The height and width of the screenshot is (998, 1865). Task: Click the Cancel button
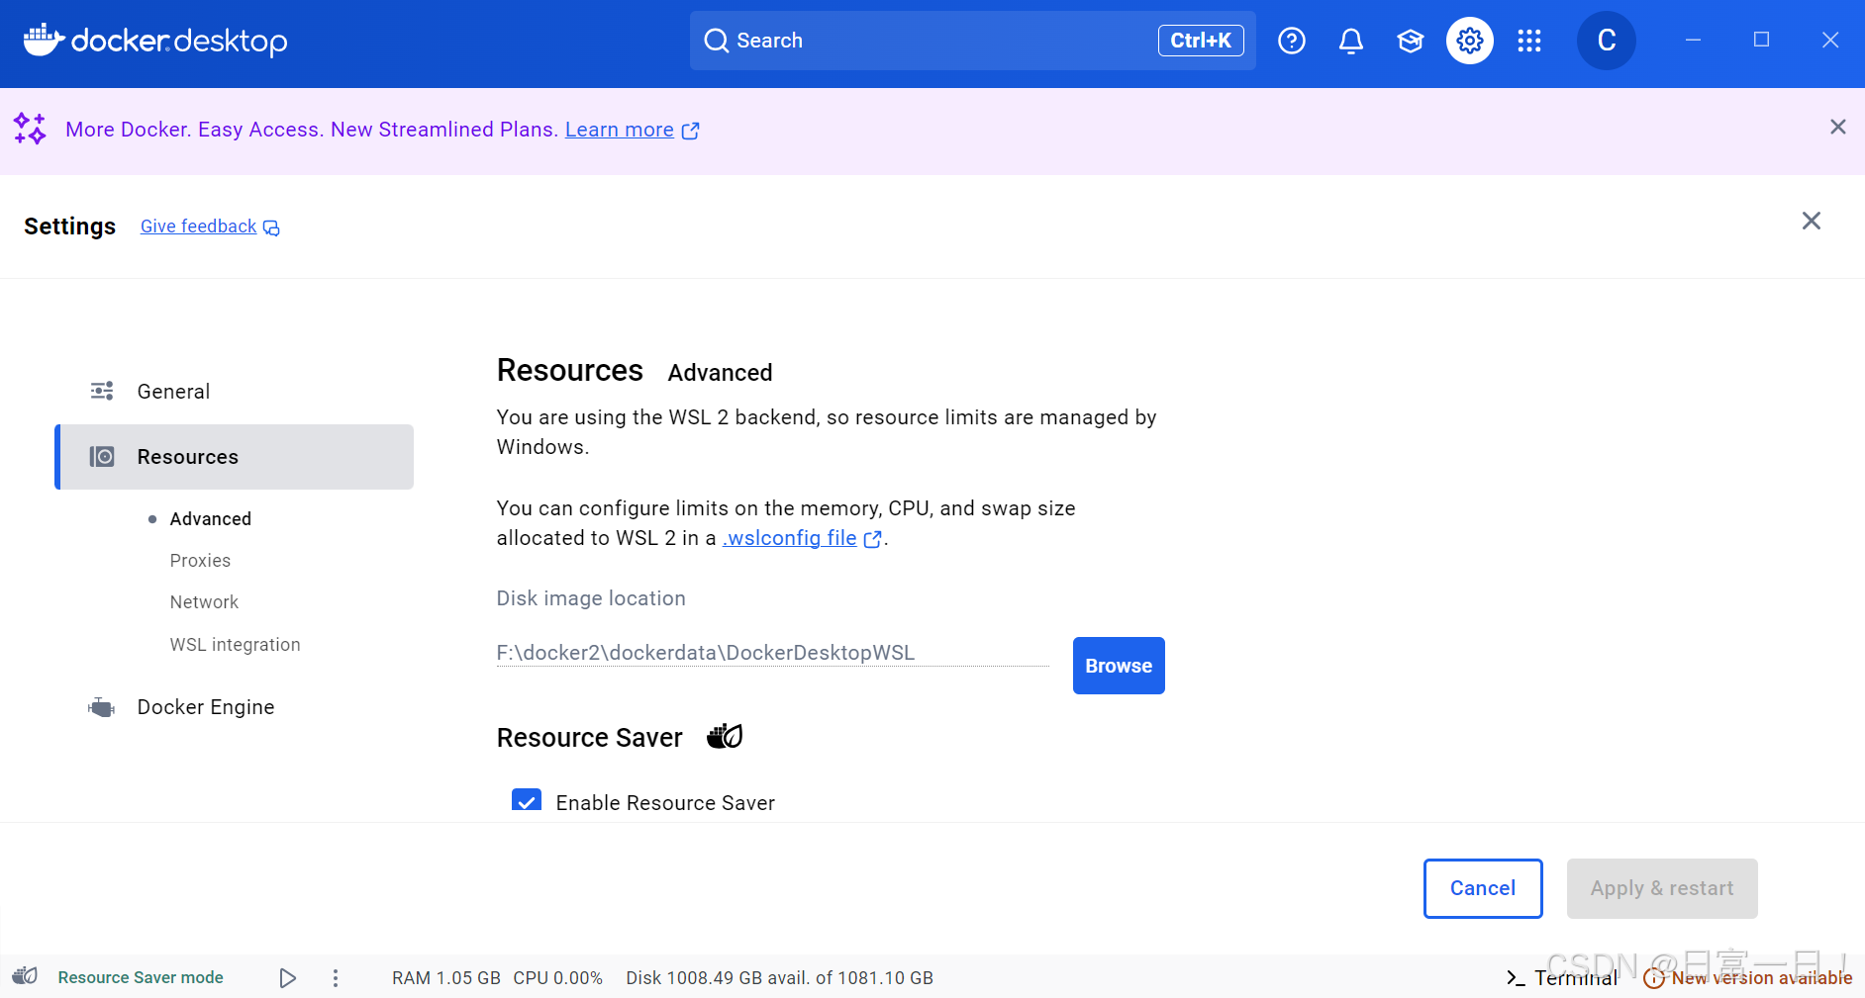pyautogui.click(x=1483, y=888)
